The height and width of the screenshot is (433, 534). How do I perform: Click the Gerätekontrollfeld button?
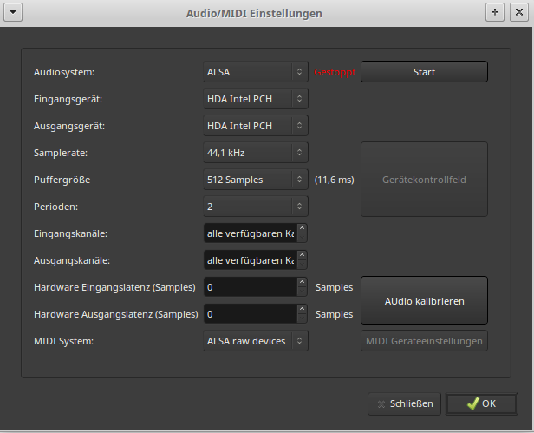coord(424,180)
